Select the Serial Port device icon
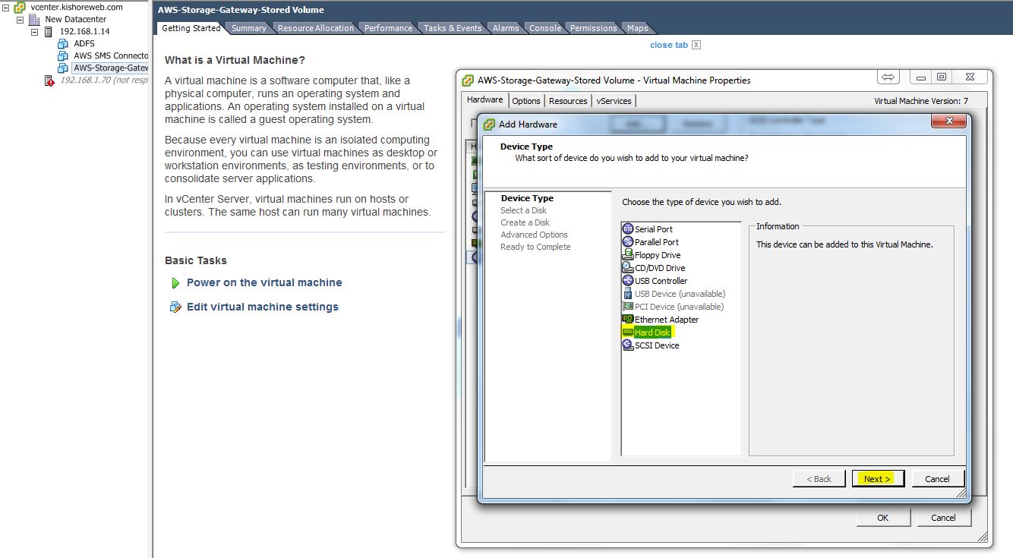The height and width of the screenshot is (558, 1013). click(x=628, y=229)
